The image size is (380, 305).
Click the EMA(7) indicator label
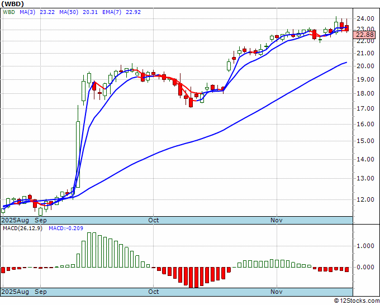pyautogui.click(x=112, y=12)
